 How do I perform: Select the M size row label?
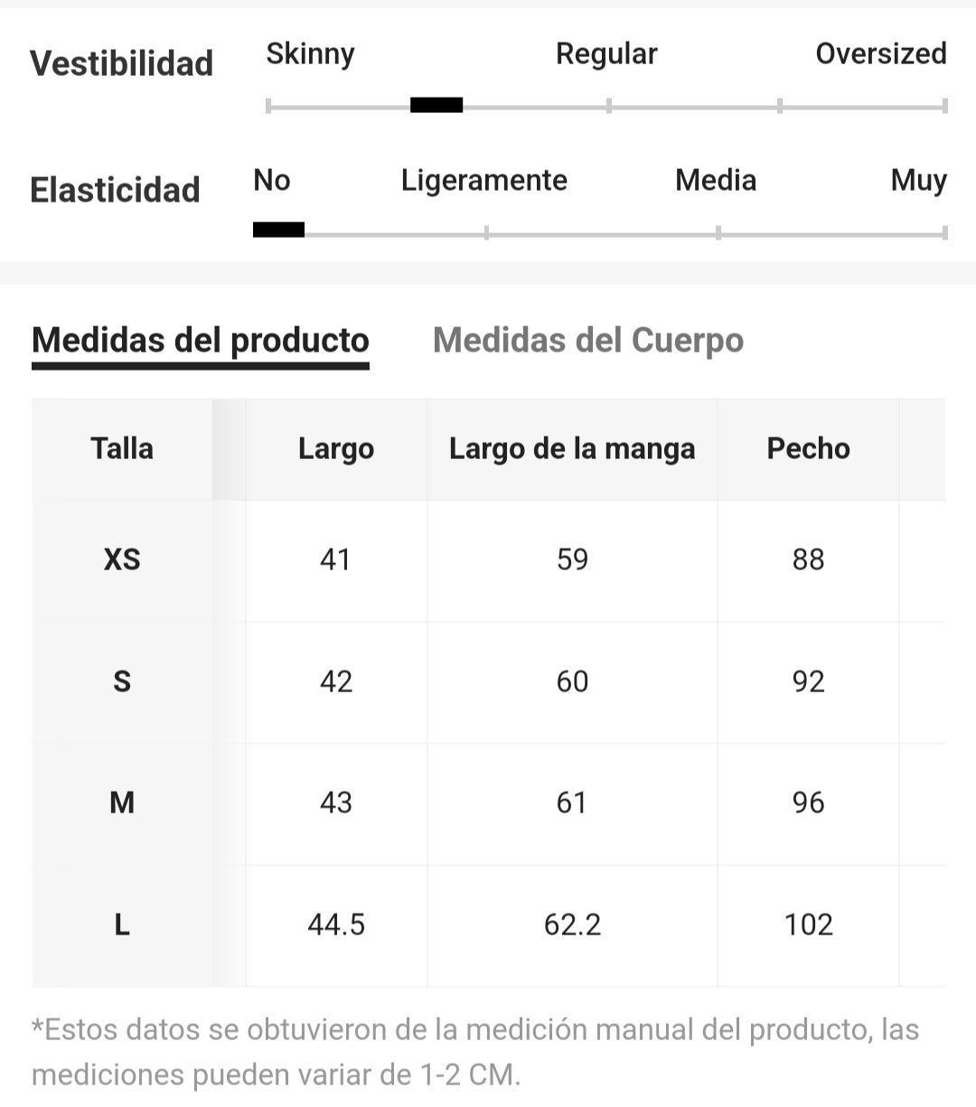pyautogui.click(x=122, y=802)
